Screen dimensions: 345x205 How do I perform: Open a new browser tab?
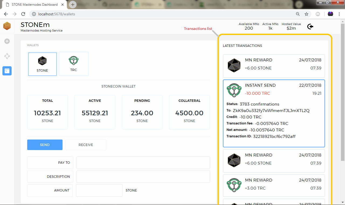tap(73, 5)
